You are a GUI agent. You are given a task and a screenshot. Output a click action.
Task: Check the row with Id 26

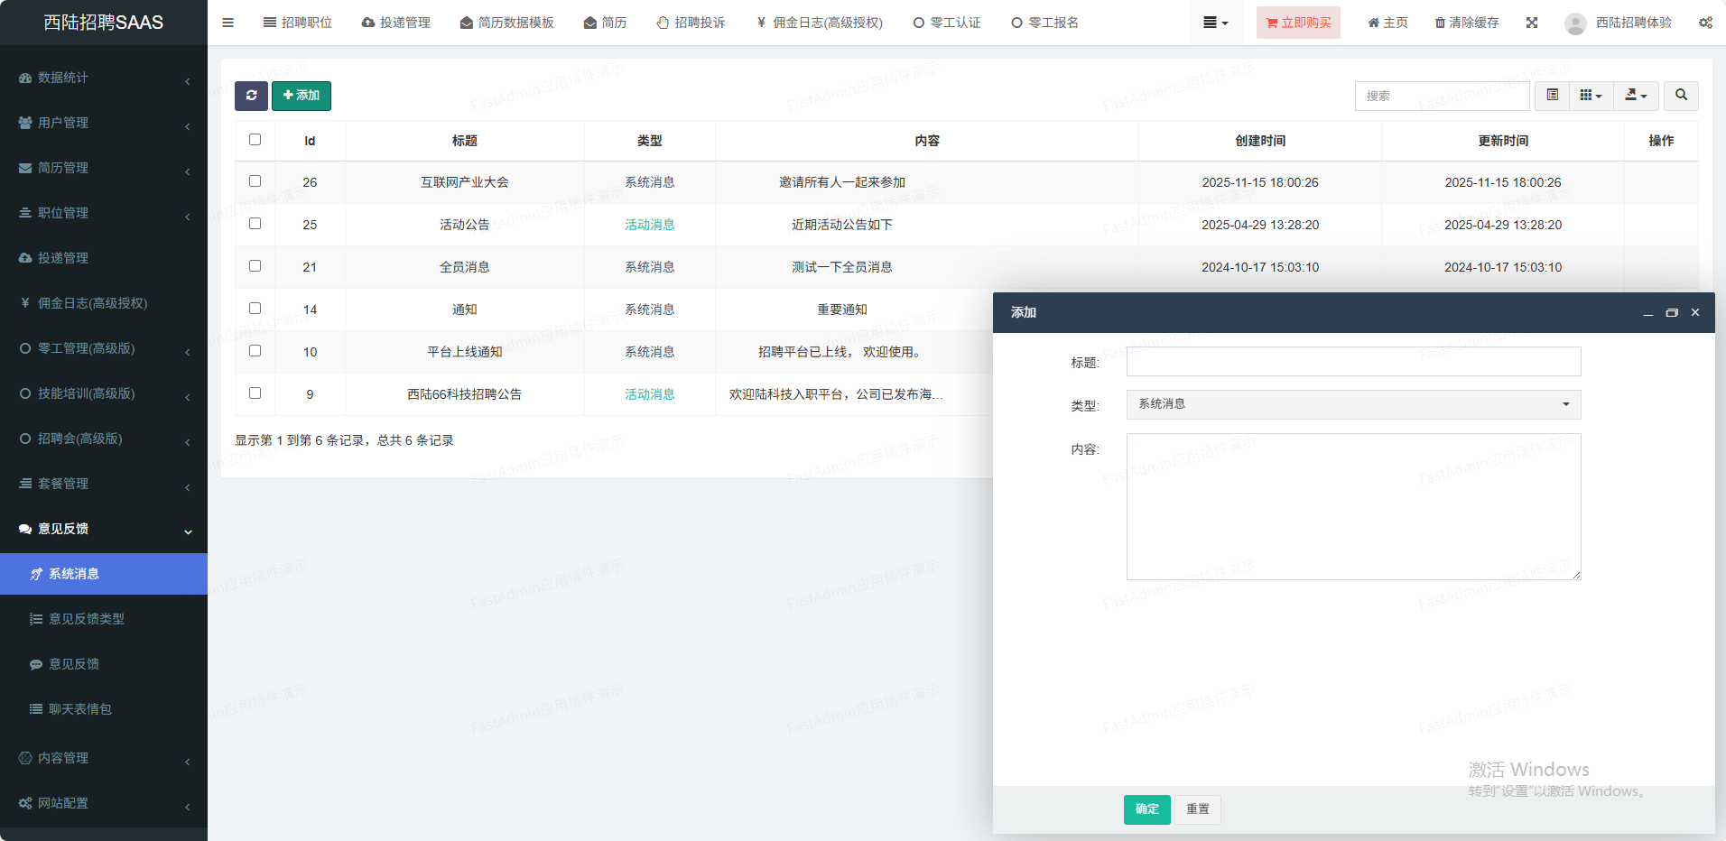click(255, 181)
